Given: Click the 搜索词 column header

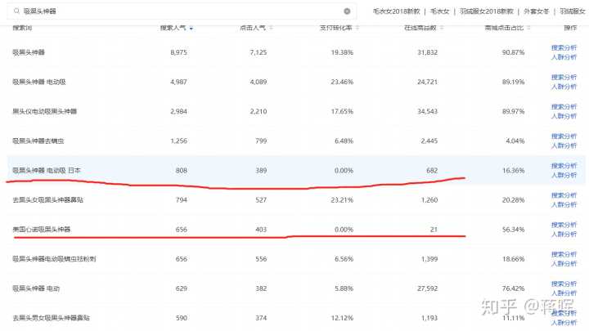Looking at the screenshot, I should (22, 28).
